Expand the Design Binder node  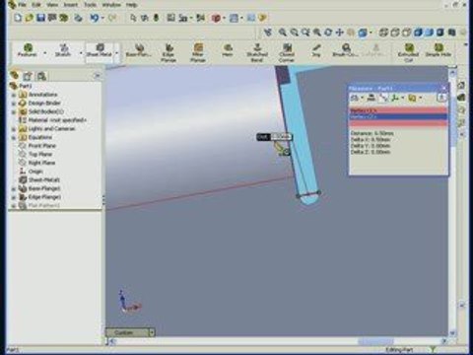pyautogui.click(x=14, y=104)
